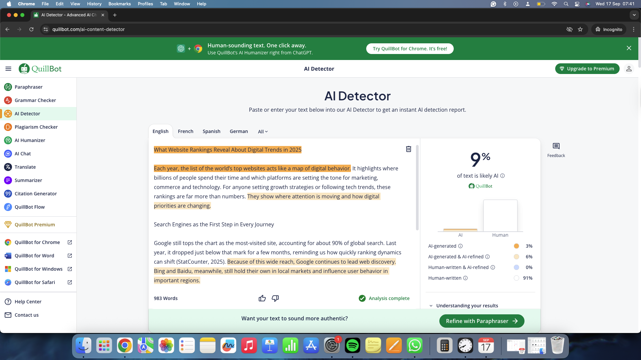Click AI-generated & AI-refined beige dot
The image size is (641, 360).
(x=516, y=257)
